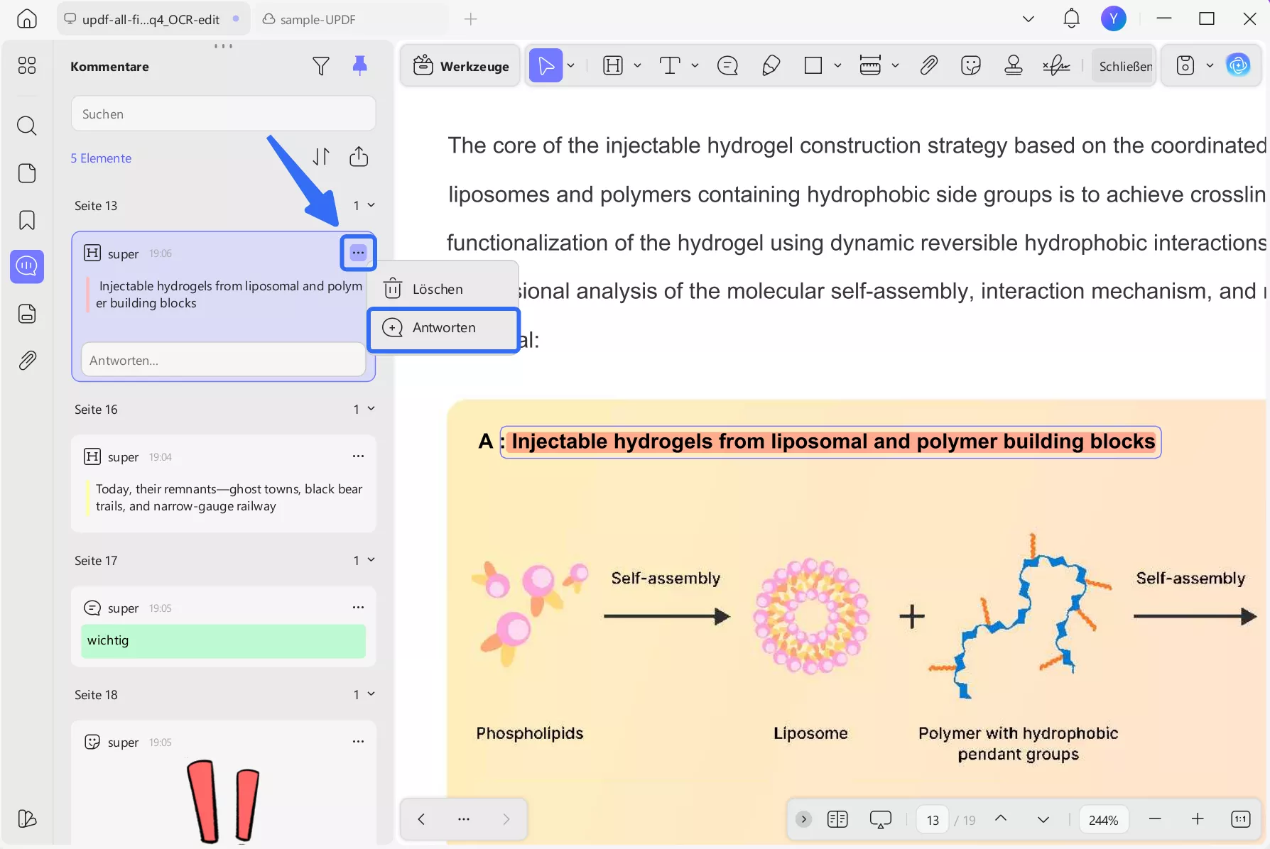Click the filter comments funnel icon

point(320,66)
